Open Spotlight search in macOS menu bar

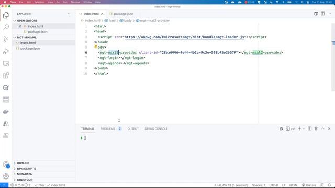(302, 2)
